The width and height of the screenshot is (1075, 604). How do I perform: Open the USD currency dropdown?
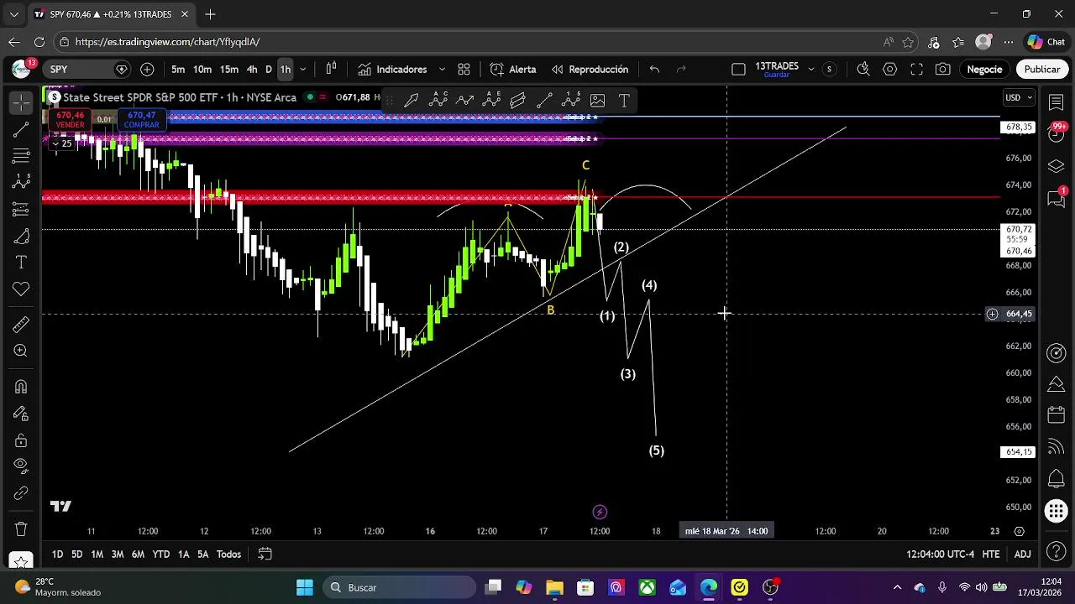[1019, 98]
